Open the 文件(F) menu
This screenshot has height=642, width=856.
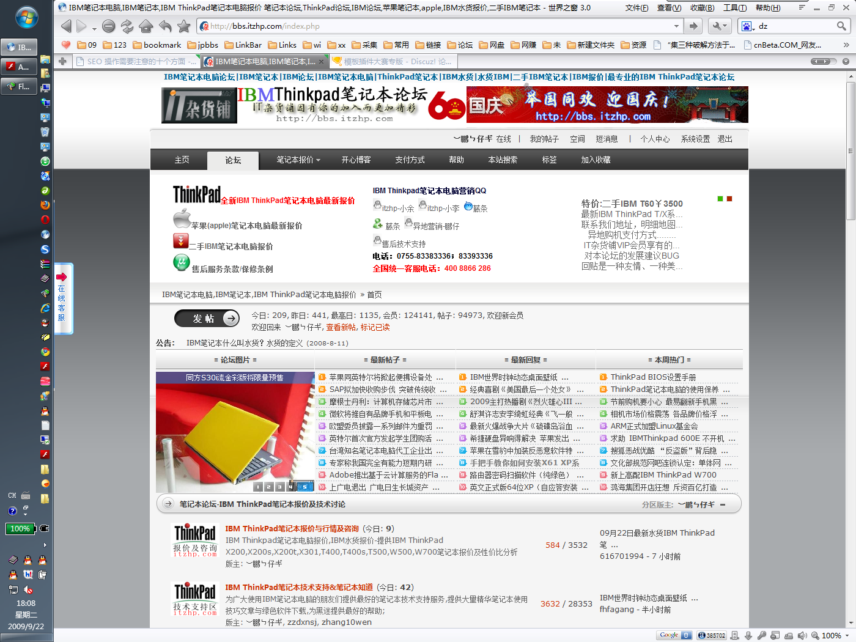pyautogui.click(x=636, y=8)
